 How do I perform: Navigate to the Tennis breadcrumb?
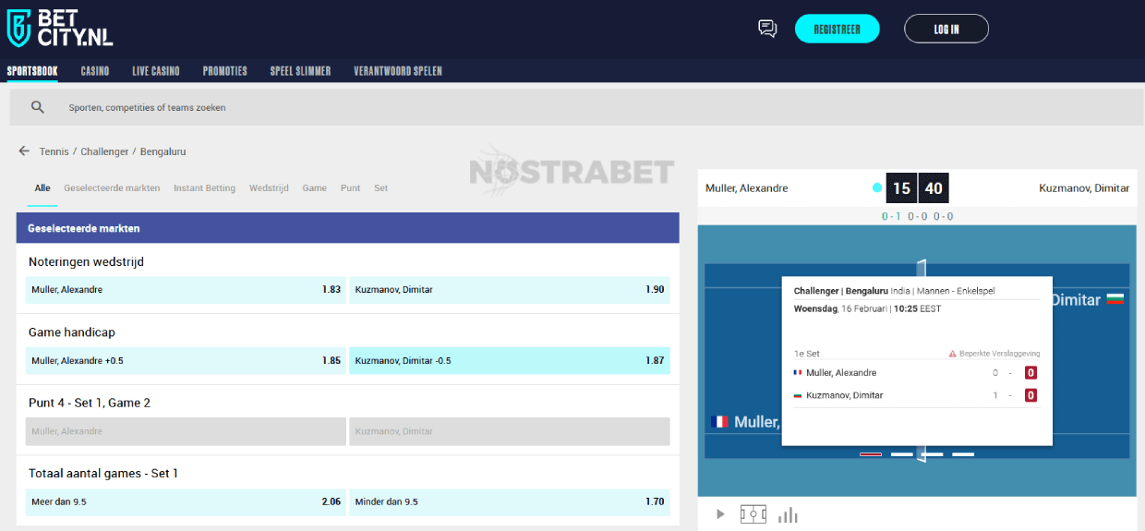coord(54,151)
